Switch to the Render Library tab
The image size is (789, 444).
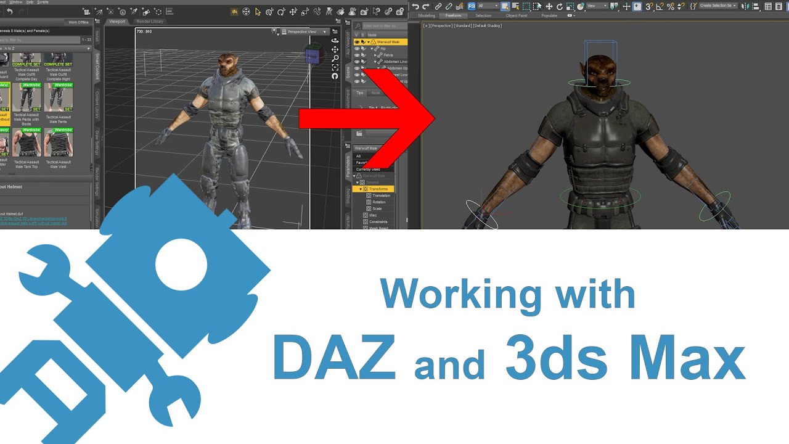click(x=150, y=22)
